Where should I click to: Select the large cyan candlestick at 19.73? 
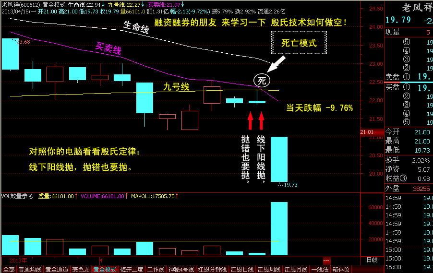pos(279,159)
